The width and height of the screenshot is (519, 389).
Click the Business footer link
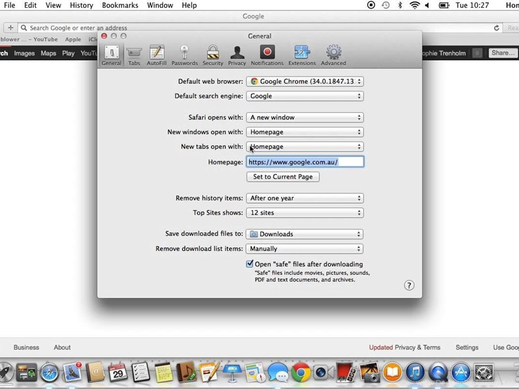(x=27, y=348)
